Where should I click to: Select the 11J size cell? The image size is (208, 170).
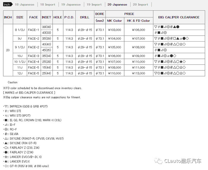click(20, 68)
